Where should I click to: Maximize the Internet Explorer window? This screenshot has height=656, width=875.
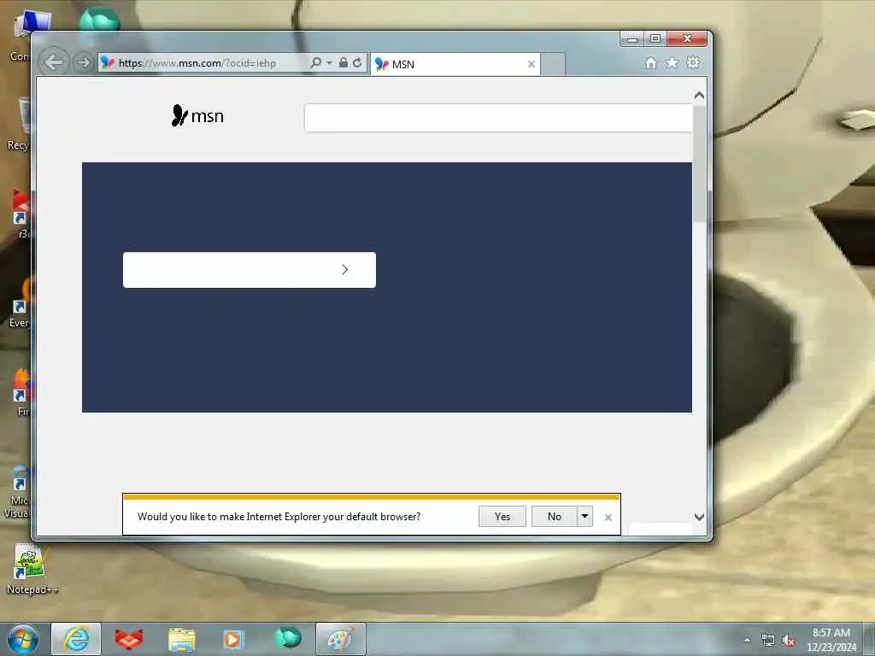(x=655, y=39)
